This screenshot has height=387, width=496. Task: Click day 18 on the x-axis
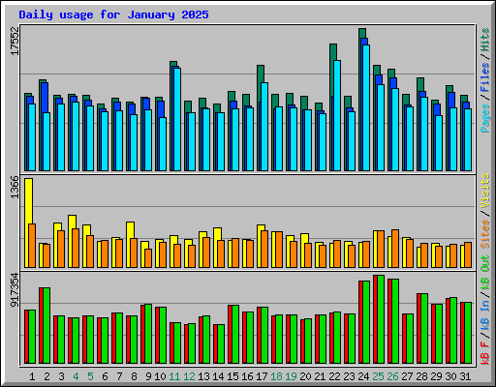[x=276, y=376]
